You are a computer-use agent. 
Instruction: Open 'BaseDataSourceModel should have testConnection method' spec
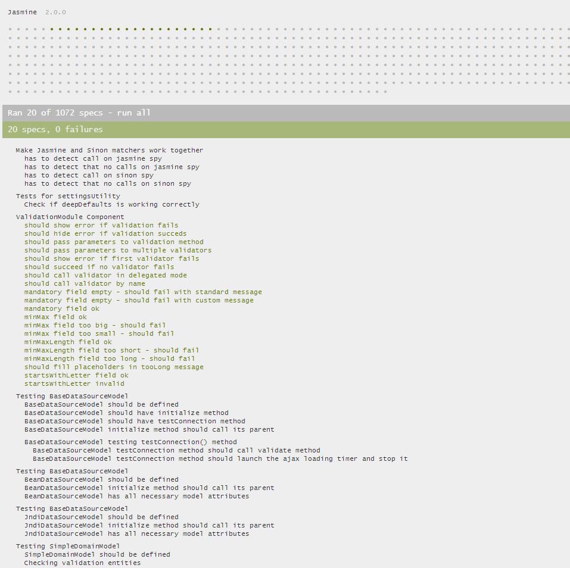click(x=134, y=421)
